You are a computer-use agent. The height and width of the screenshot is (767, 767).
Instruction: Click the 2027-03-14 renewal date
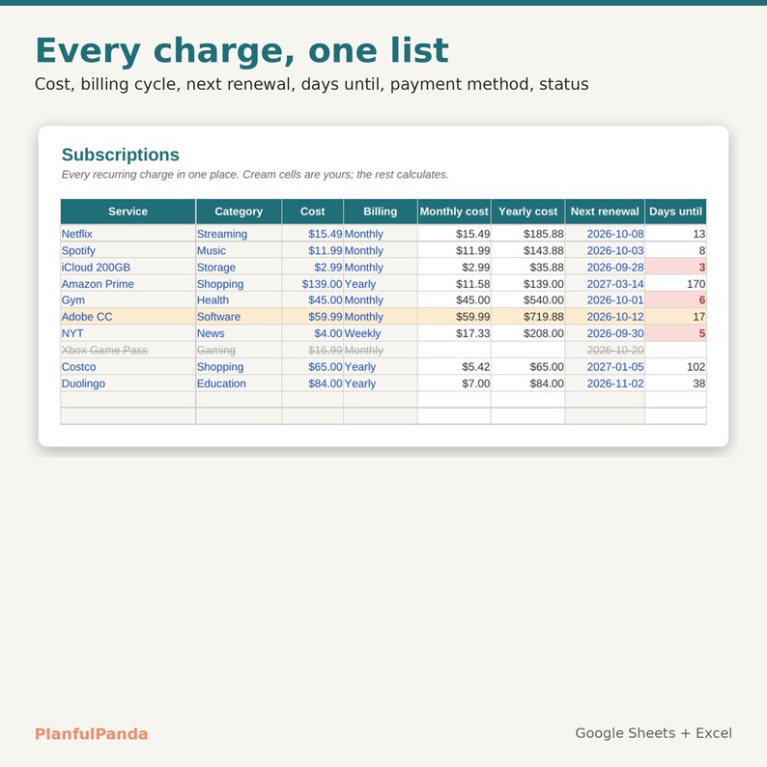tap(605, 284)
